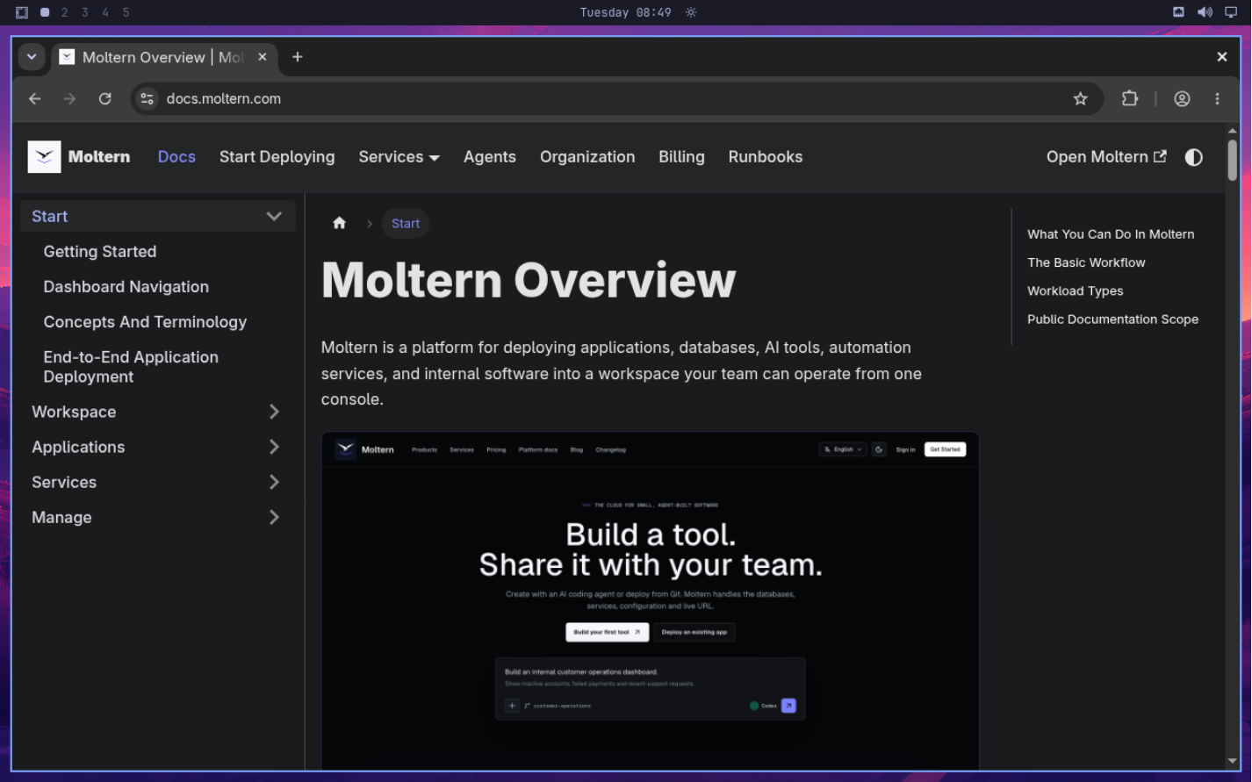
Task: Open the tab search dropdown
Action: point(32,57)
